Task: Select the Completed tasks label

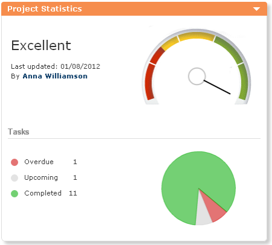Action: 43,193
